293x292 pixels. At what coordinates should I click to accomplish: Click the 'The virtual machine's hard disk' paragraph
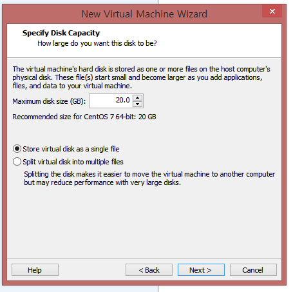(141, 77)
